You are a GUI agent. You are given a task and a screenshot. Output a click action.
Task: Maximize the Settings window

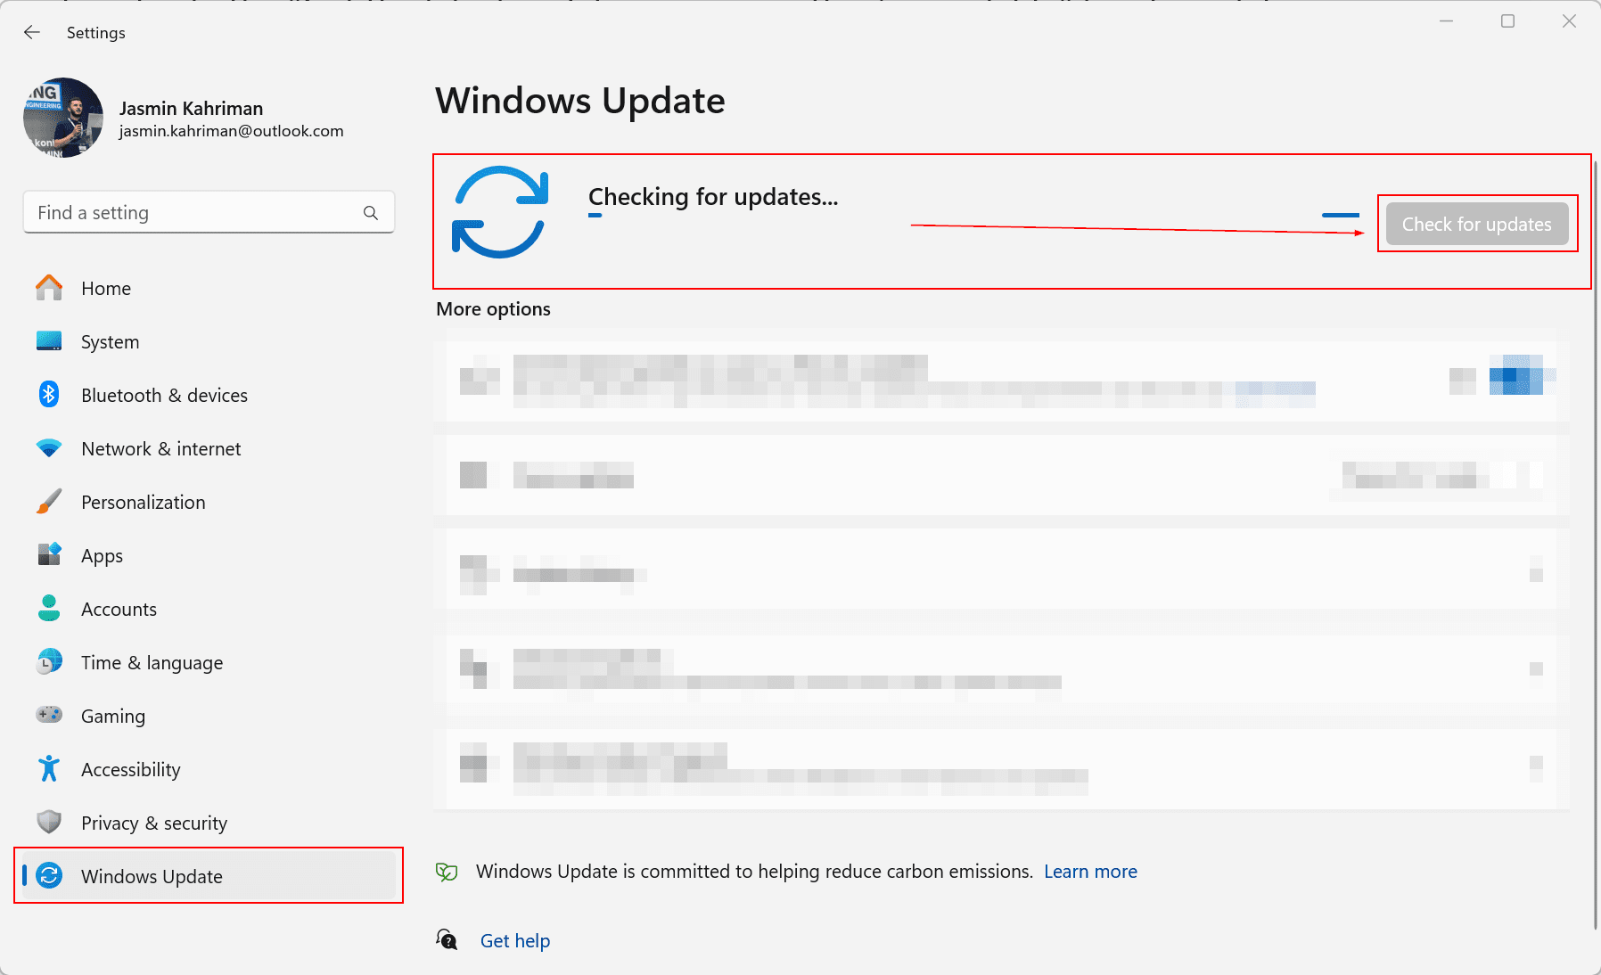click(x=1507, y=21)
